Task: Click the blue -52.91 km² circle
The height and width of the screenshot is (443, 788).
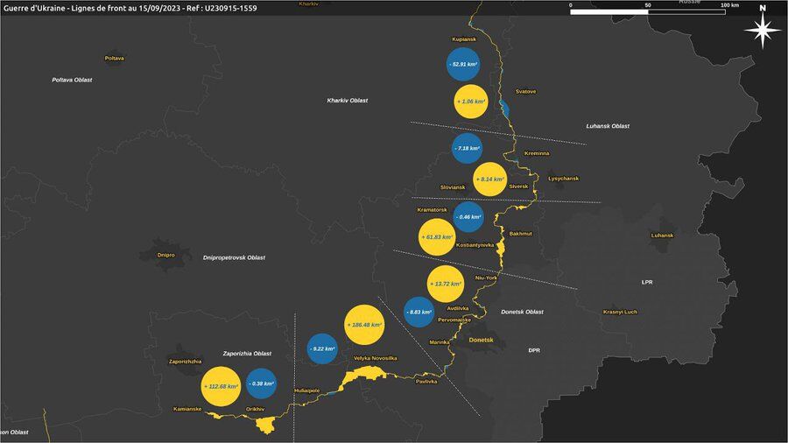Action: point(463,65)
